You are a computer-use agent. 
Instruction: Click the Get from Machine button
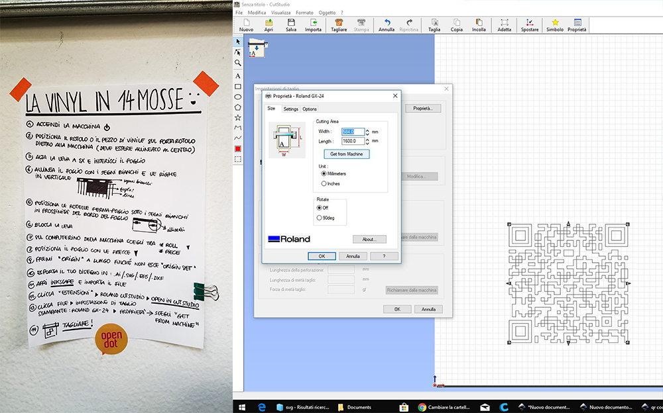[346, 154]
